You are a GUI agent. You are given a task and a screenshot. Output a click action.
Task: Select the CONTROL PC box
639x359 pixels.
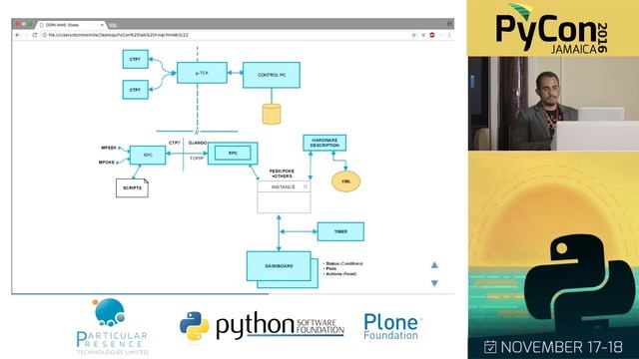272,75
